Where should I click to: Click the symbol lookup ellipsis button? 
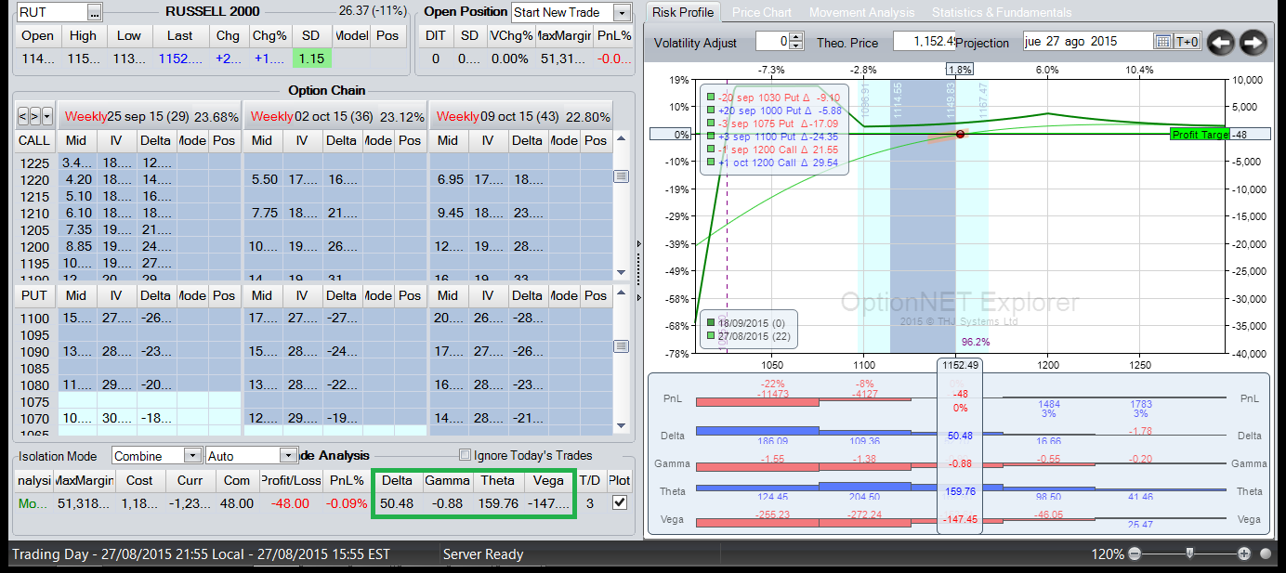[x=94, y=12]
